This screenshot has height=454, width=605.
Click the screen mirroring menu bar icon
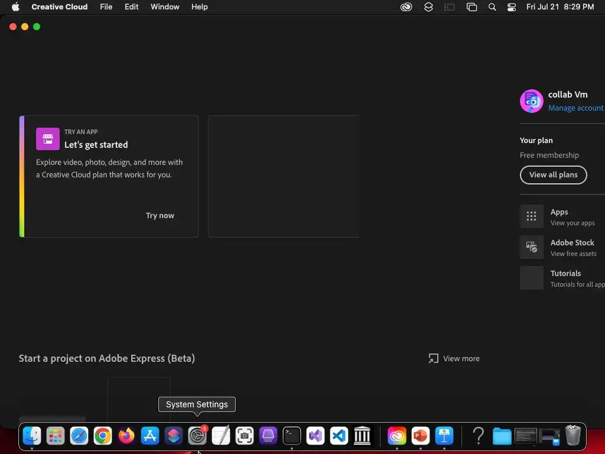coord(471,7)
